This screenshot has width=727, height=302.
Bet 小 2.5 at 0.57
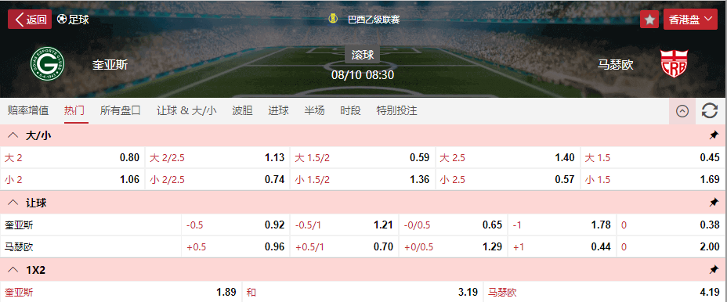click(508, 179)
